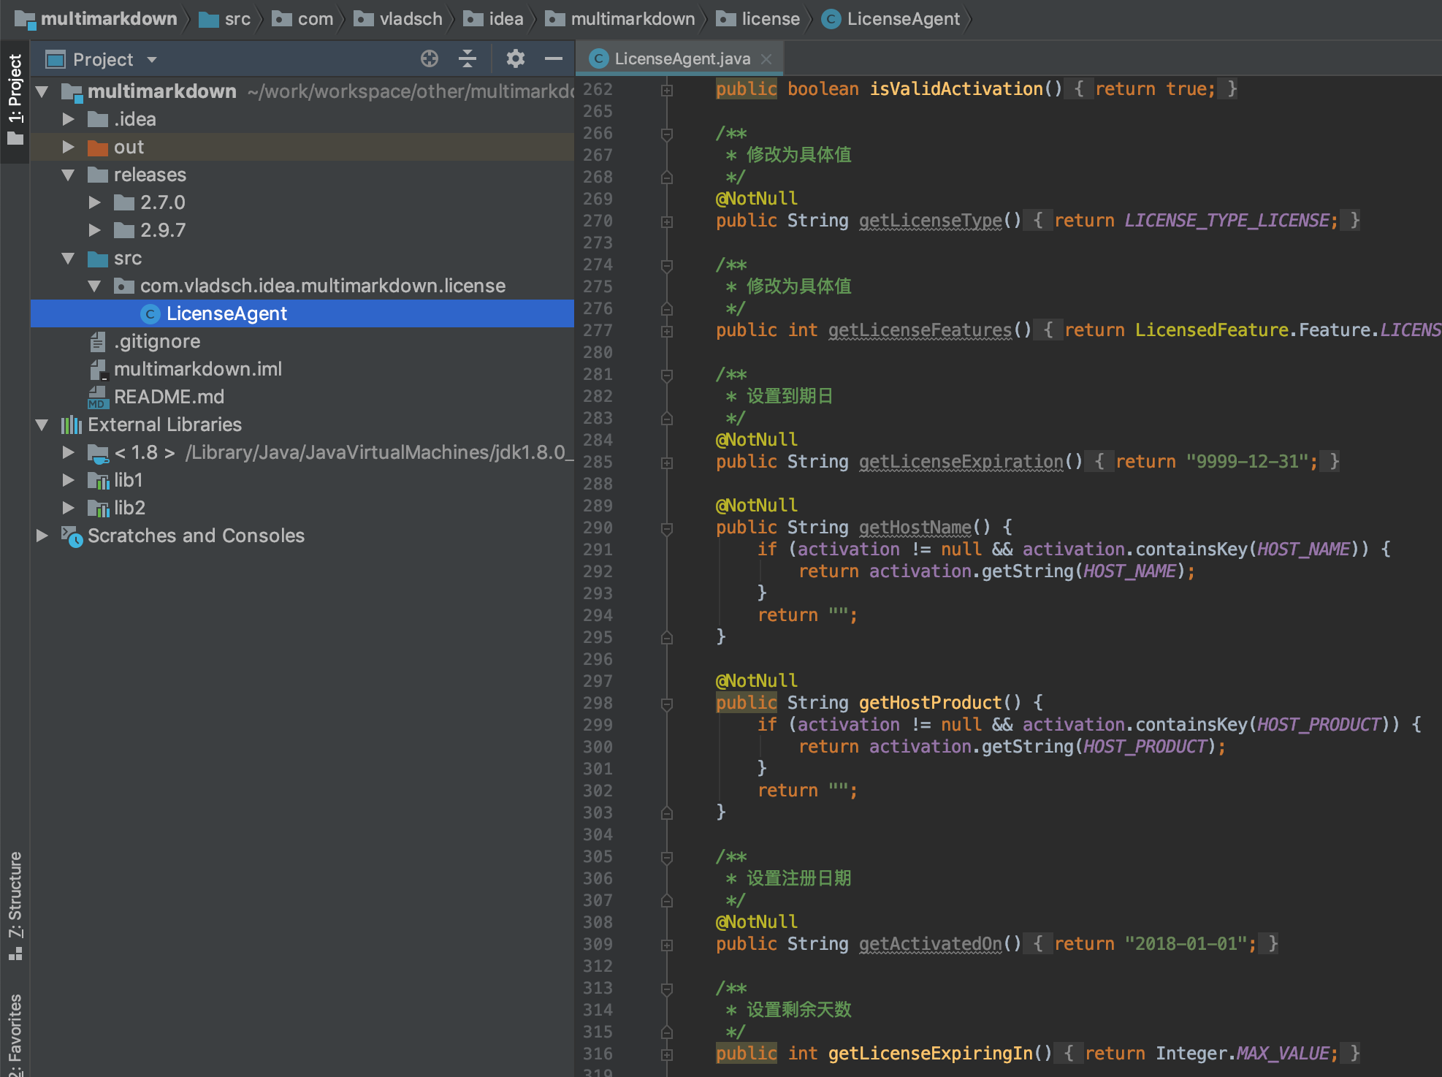Click the collapse all icon in Project panel

(x=468, y=58)
